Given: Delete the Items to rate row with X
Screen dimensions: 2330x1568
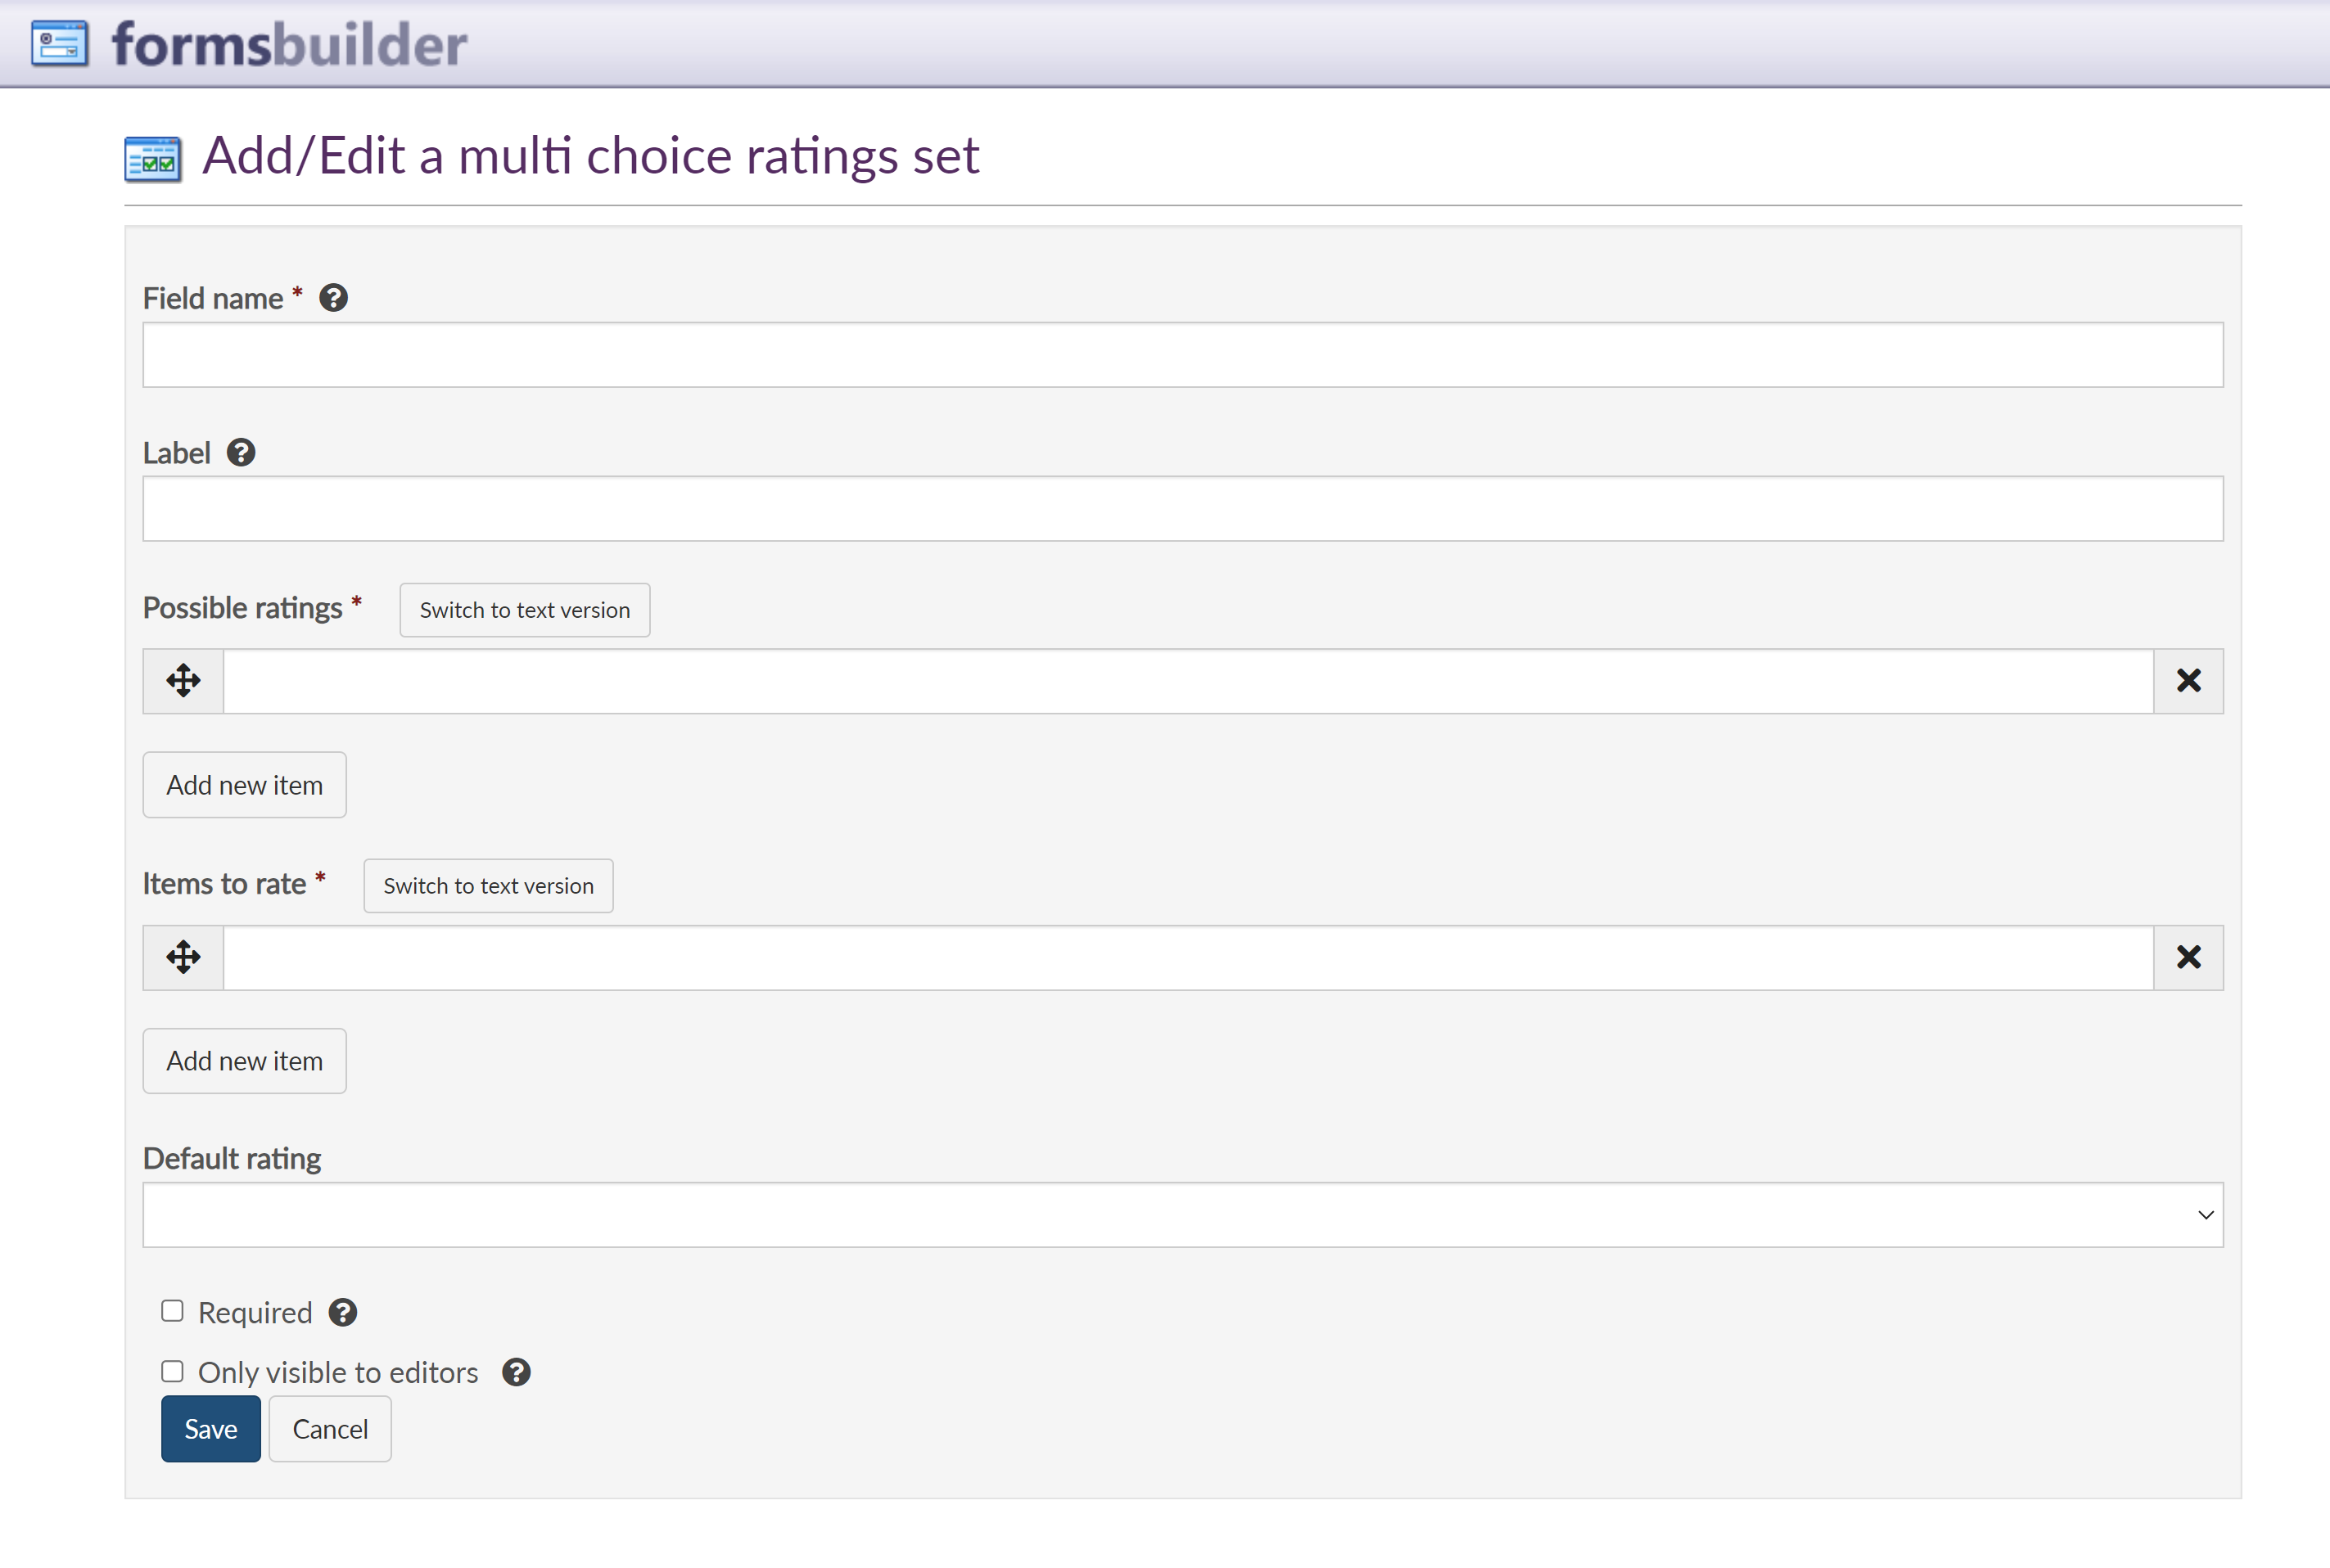Looking at the screenshot, I should click(2188, 957).
